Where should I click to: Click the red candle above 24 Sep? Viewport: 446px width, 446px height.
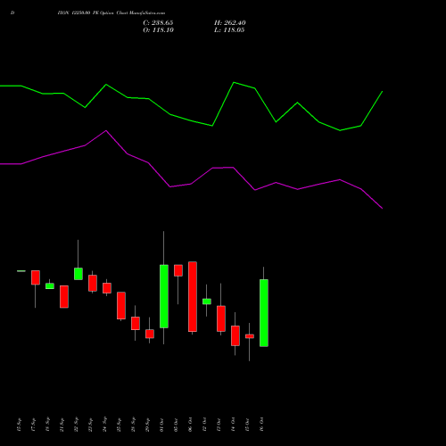[107, 288]
